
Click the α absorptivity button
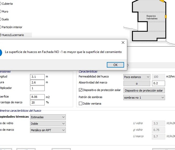click(137, 83)
